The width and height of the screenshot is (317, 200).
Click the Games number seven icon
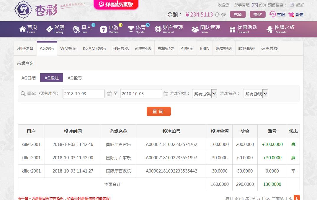(x=104, y=30)
